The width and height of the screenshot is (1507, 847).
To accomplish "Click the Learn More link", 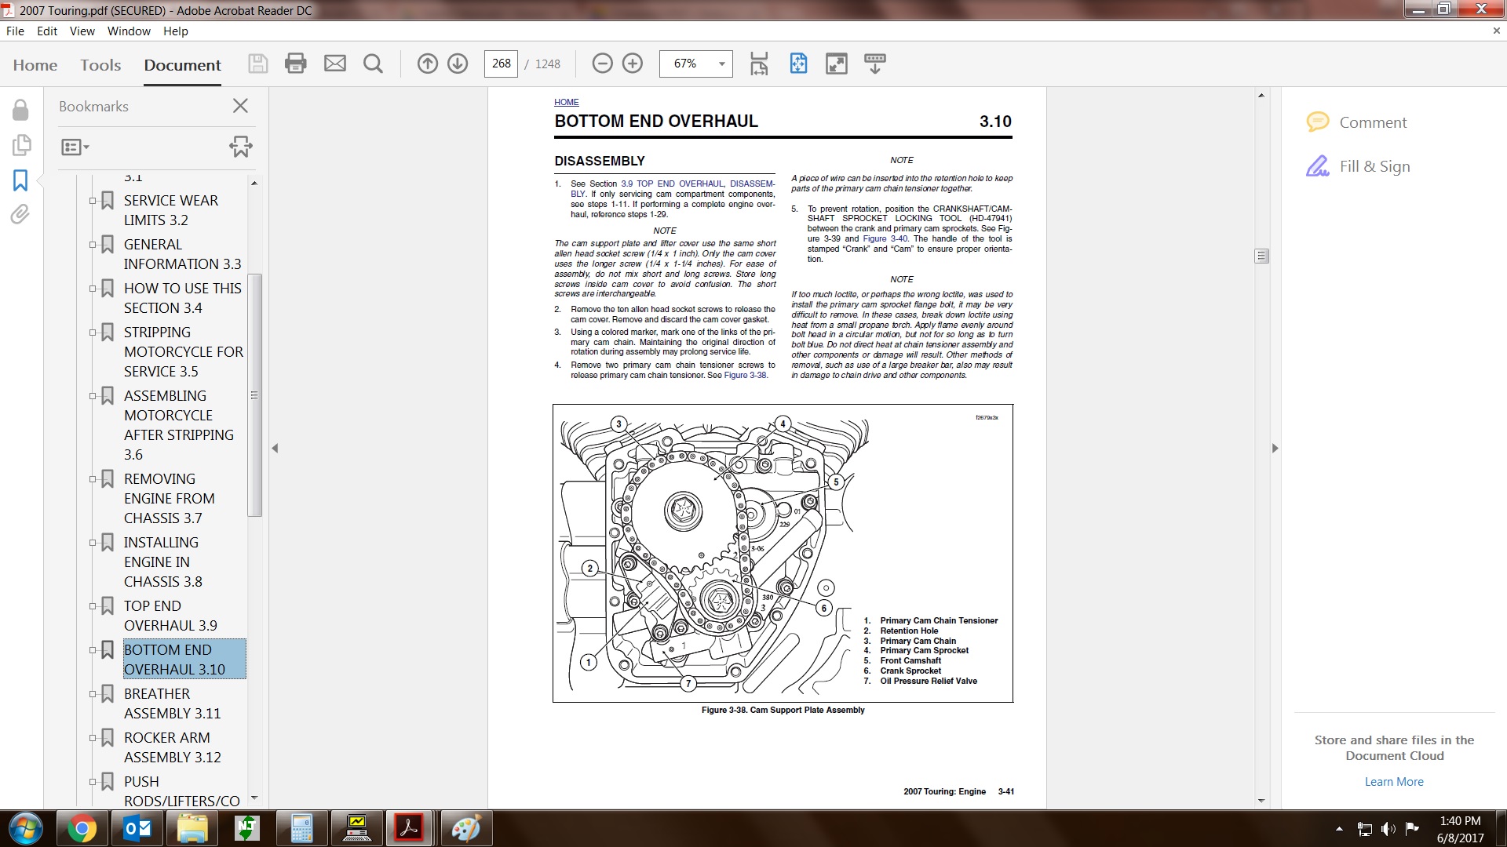I will click(x=1393, y=781).
